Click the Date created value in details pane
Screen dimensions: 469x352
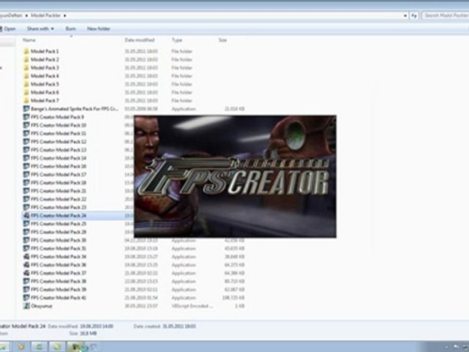[x=179, y=326]
